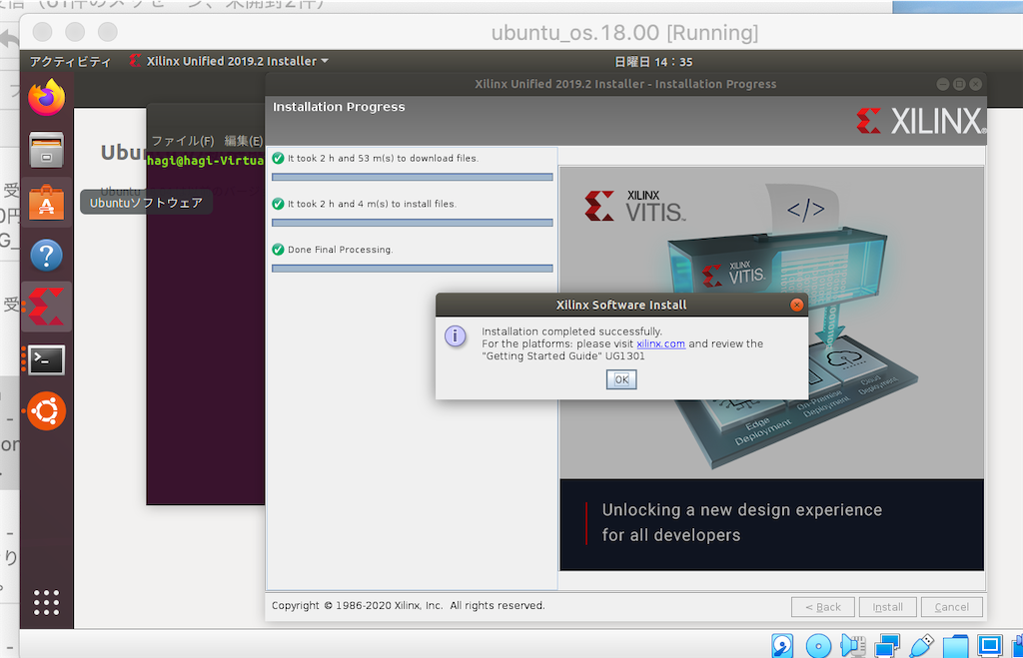Launch Ubuntu Software from the dock

(x=46, y=202)
